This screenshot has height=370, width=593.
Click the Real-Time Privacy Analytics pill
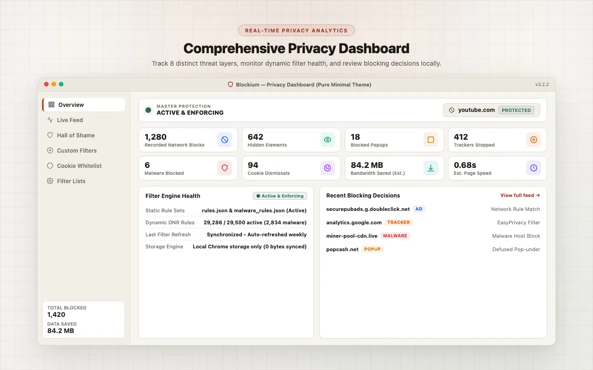click(296, 31)
